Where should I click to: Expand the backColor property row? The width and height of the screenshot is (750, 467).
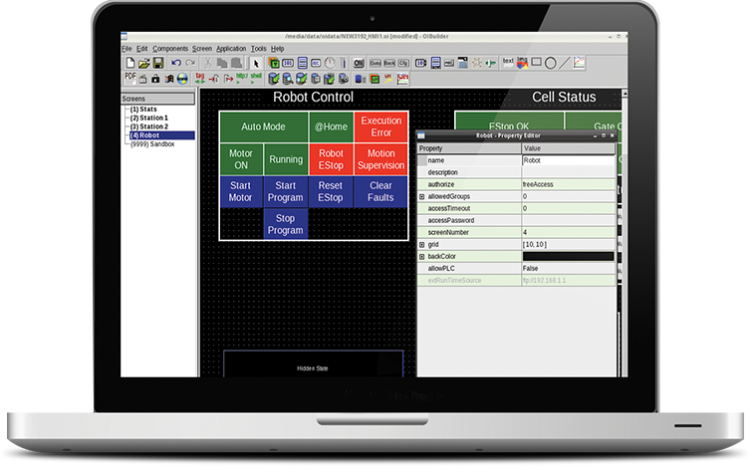click(422, 257)
